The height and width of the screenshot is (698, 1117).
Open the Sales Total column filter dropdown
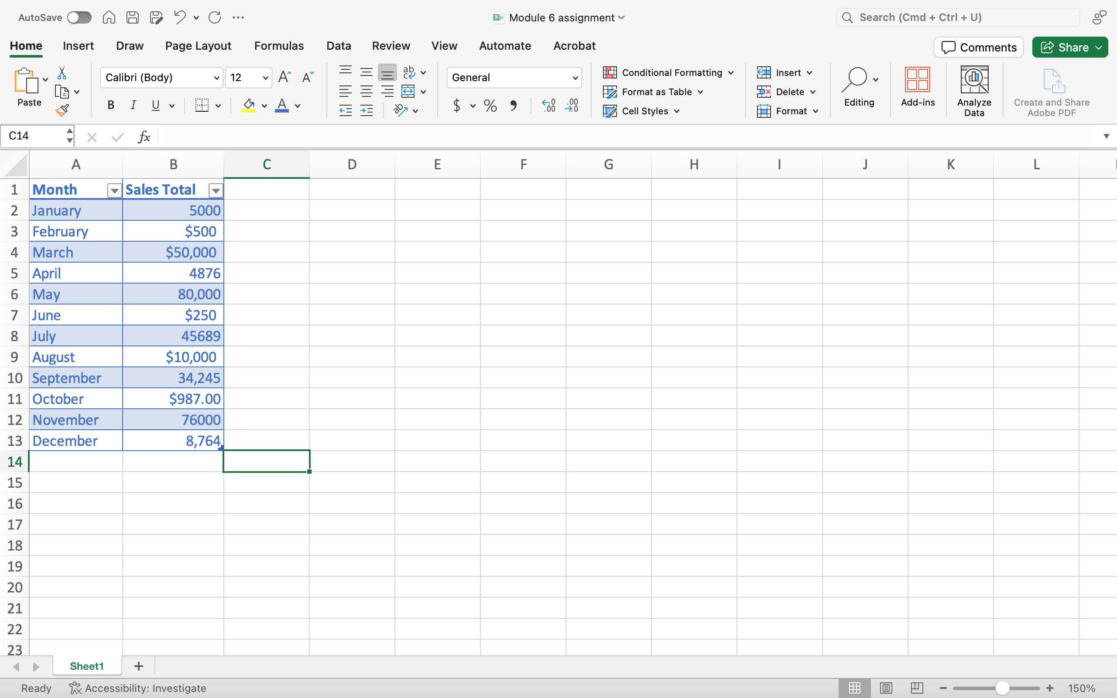tap(216, 190)
